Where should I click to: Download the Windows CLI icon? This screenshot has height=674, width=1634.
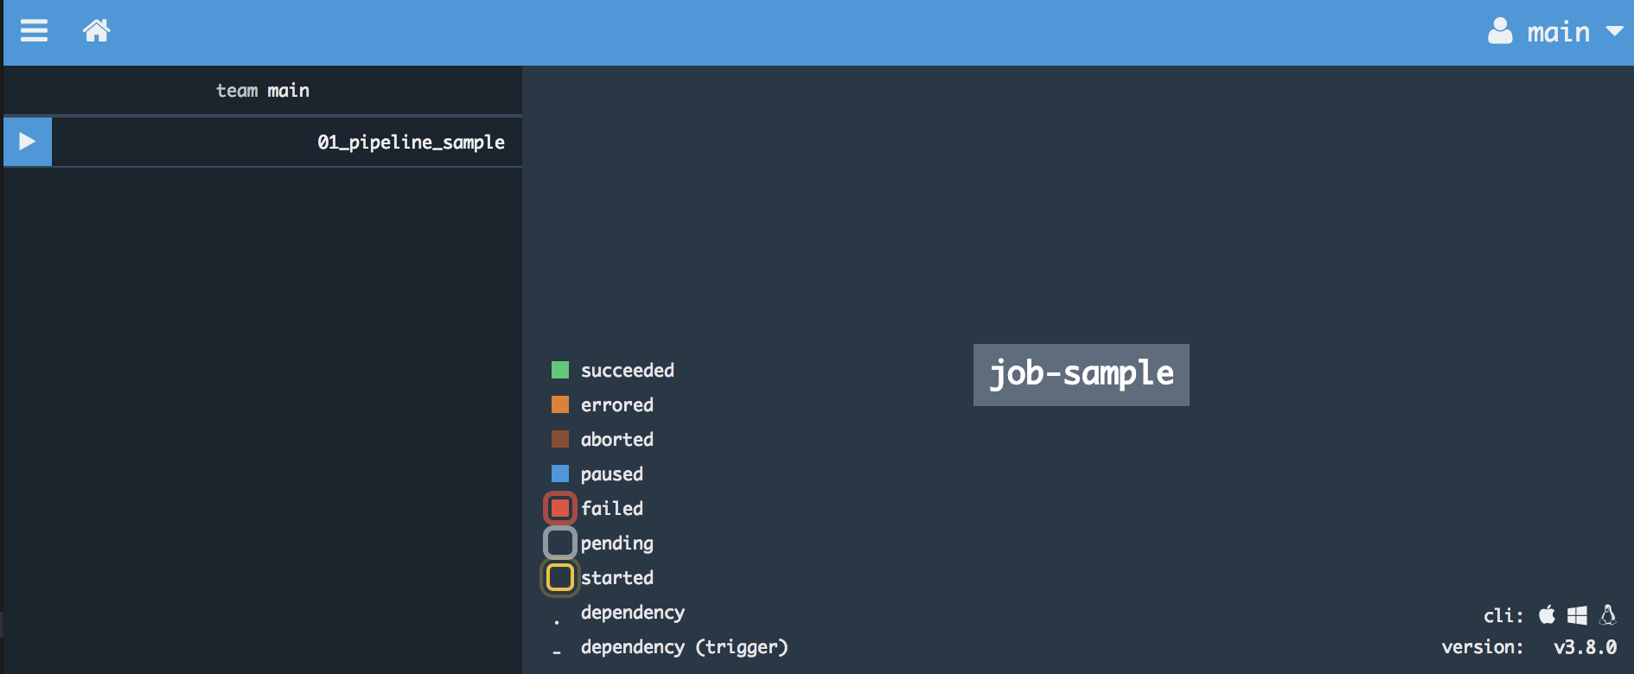point(1577,615)
